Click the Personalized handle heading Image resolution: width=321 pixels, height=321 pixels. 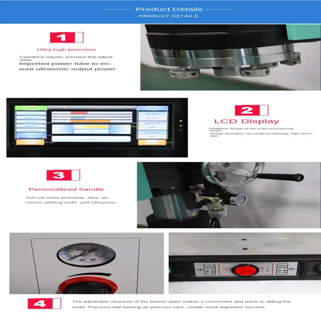(66, 189)
